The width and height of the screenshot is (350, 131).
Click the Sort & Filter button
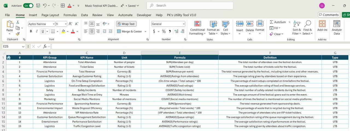tap(297, 28)
